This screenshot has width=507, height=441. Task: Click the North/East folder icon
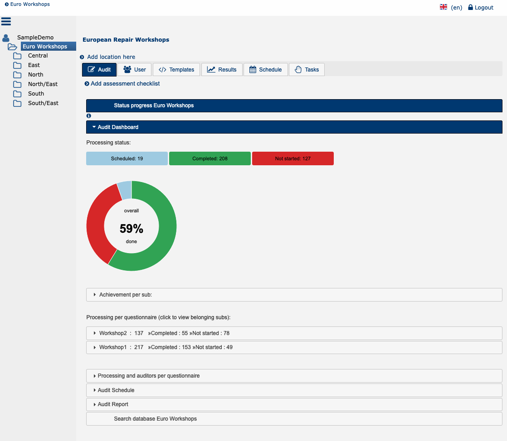click(x=17, y=84)
